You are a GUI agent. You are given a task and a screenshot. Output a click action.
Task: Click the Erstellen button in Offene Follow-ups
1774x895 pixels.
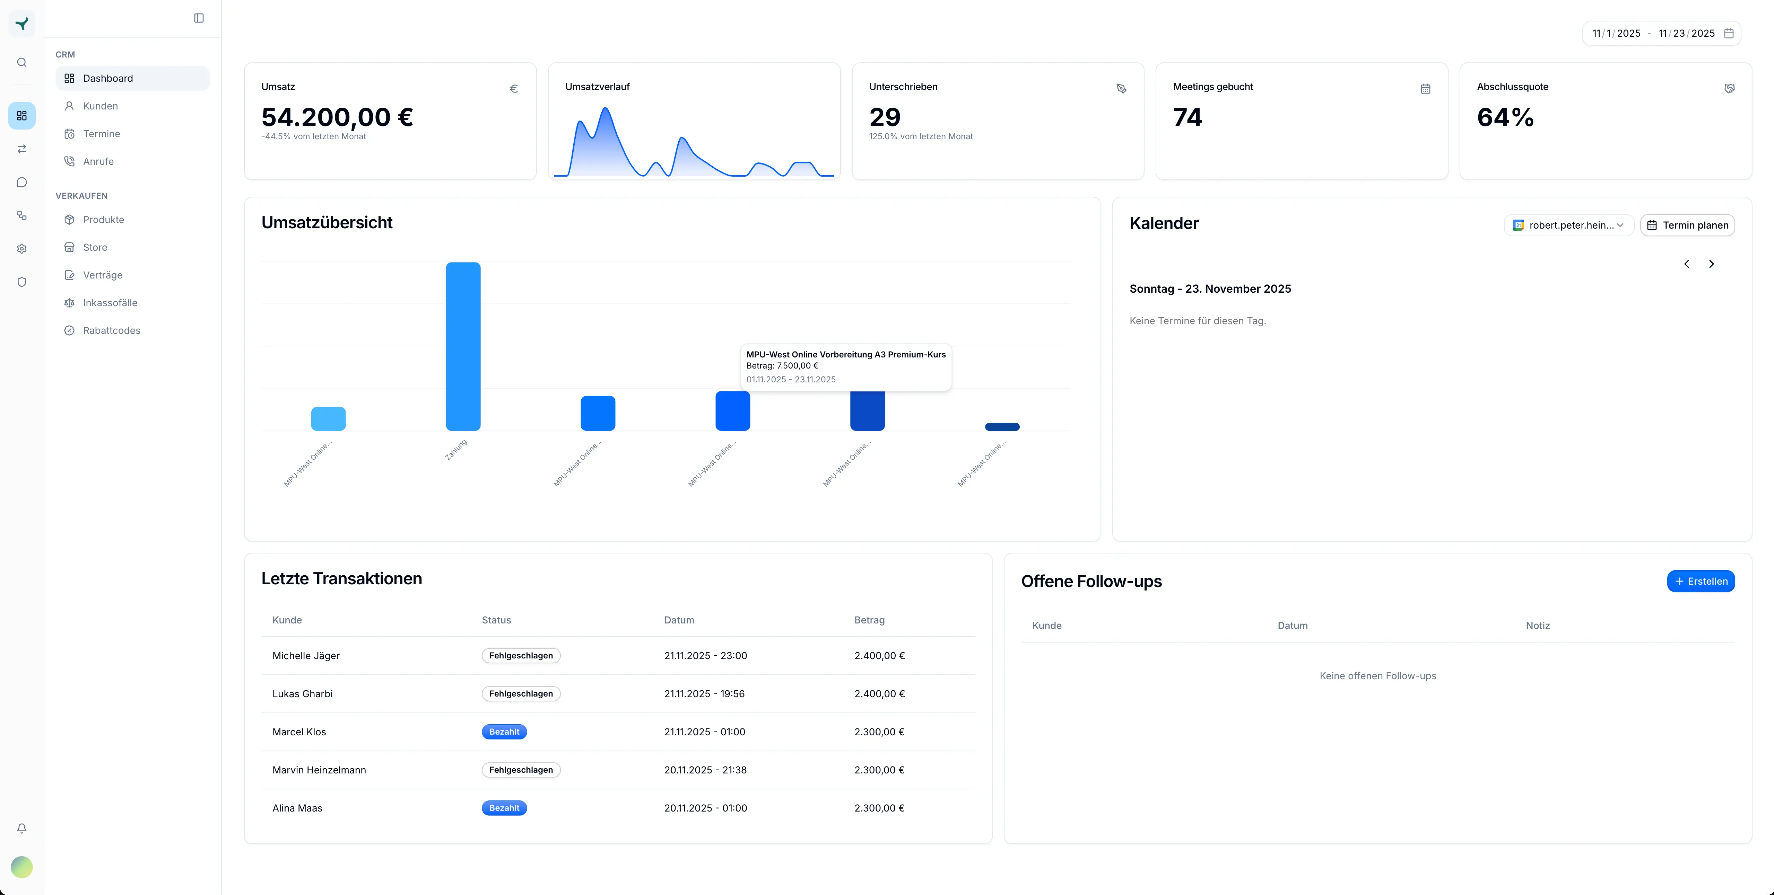(x=1700, y=581)
